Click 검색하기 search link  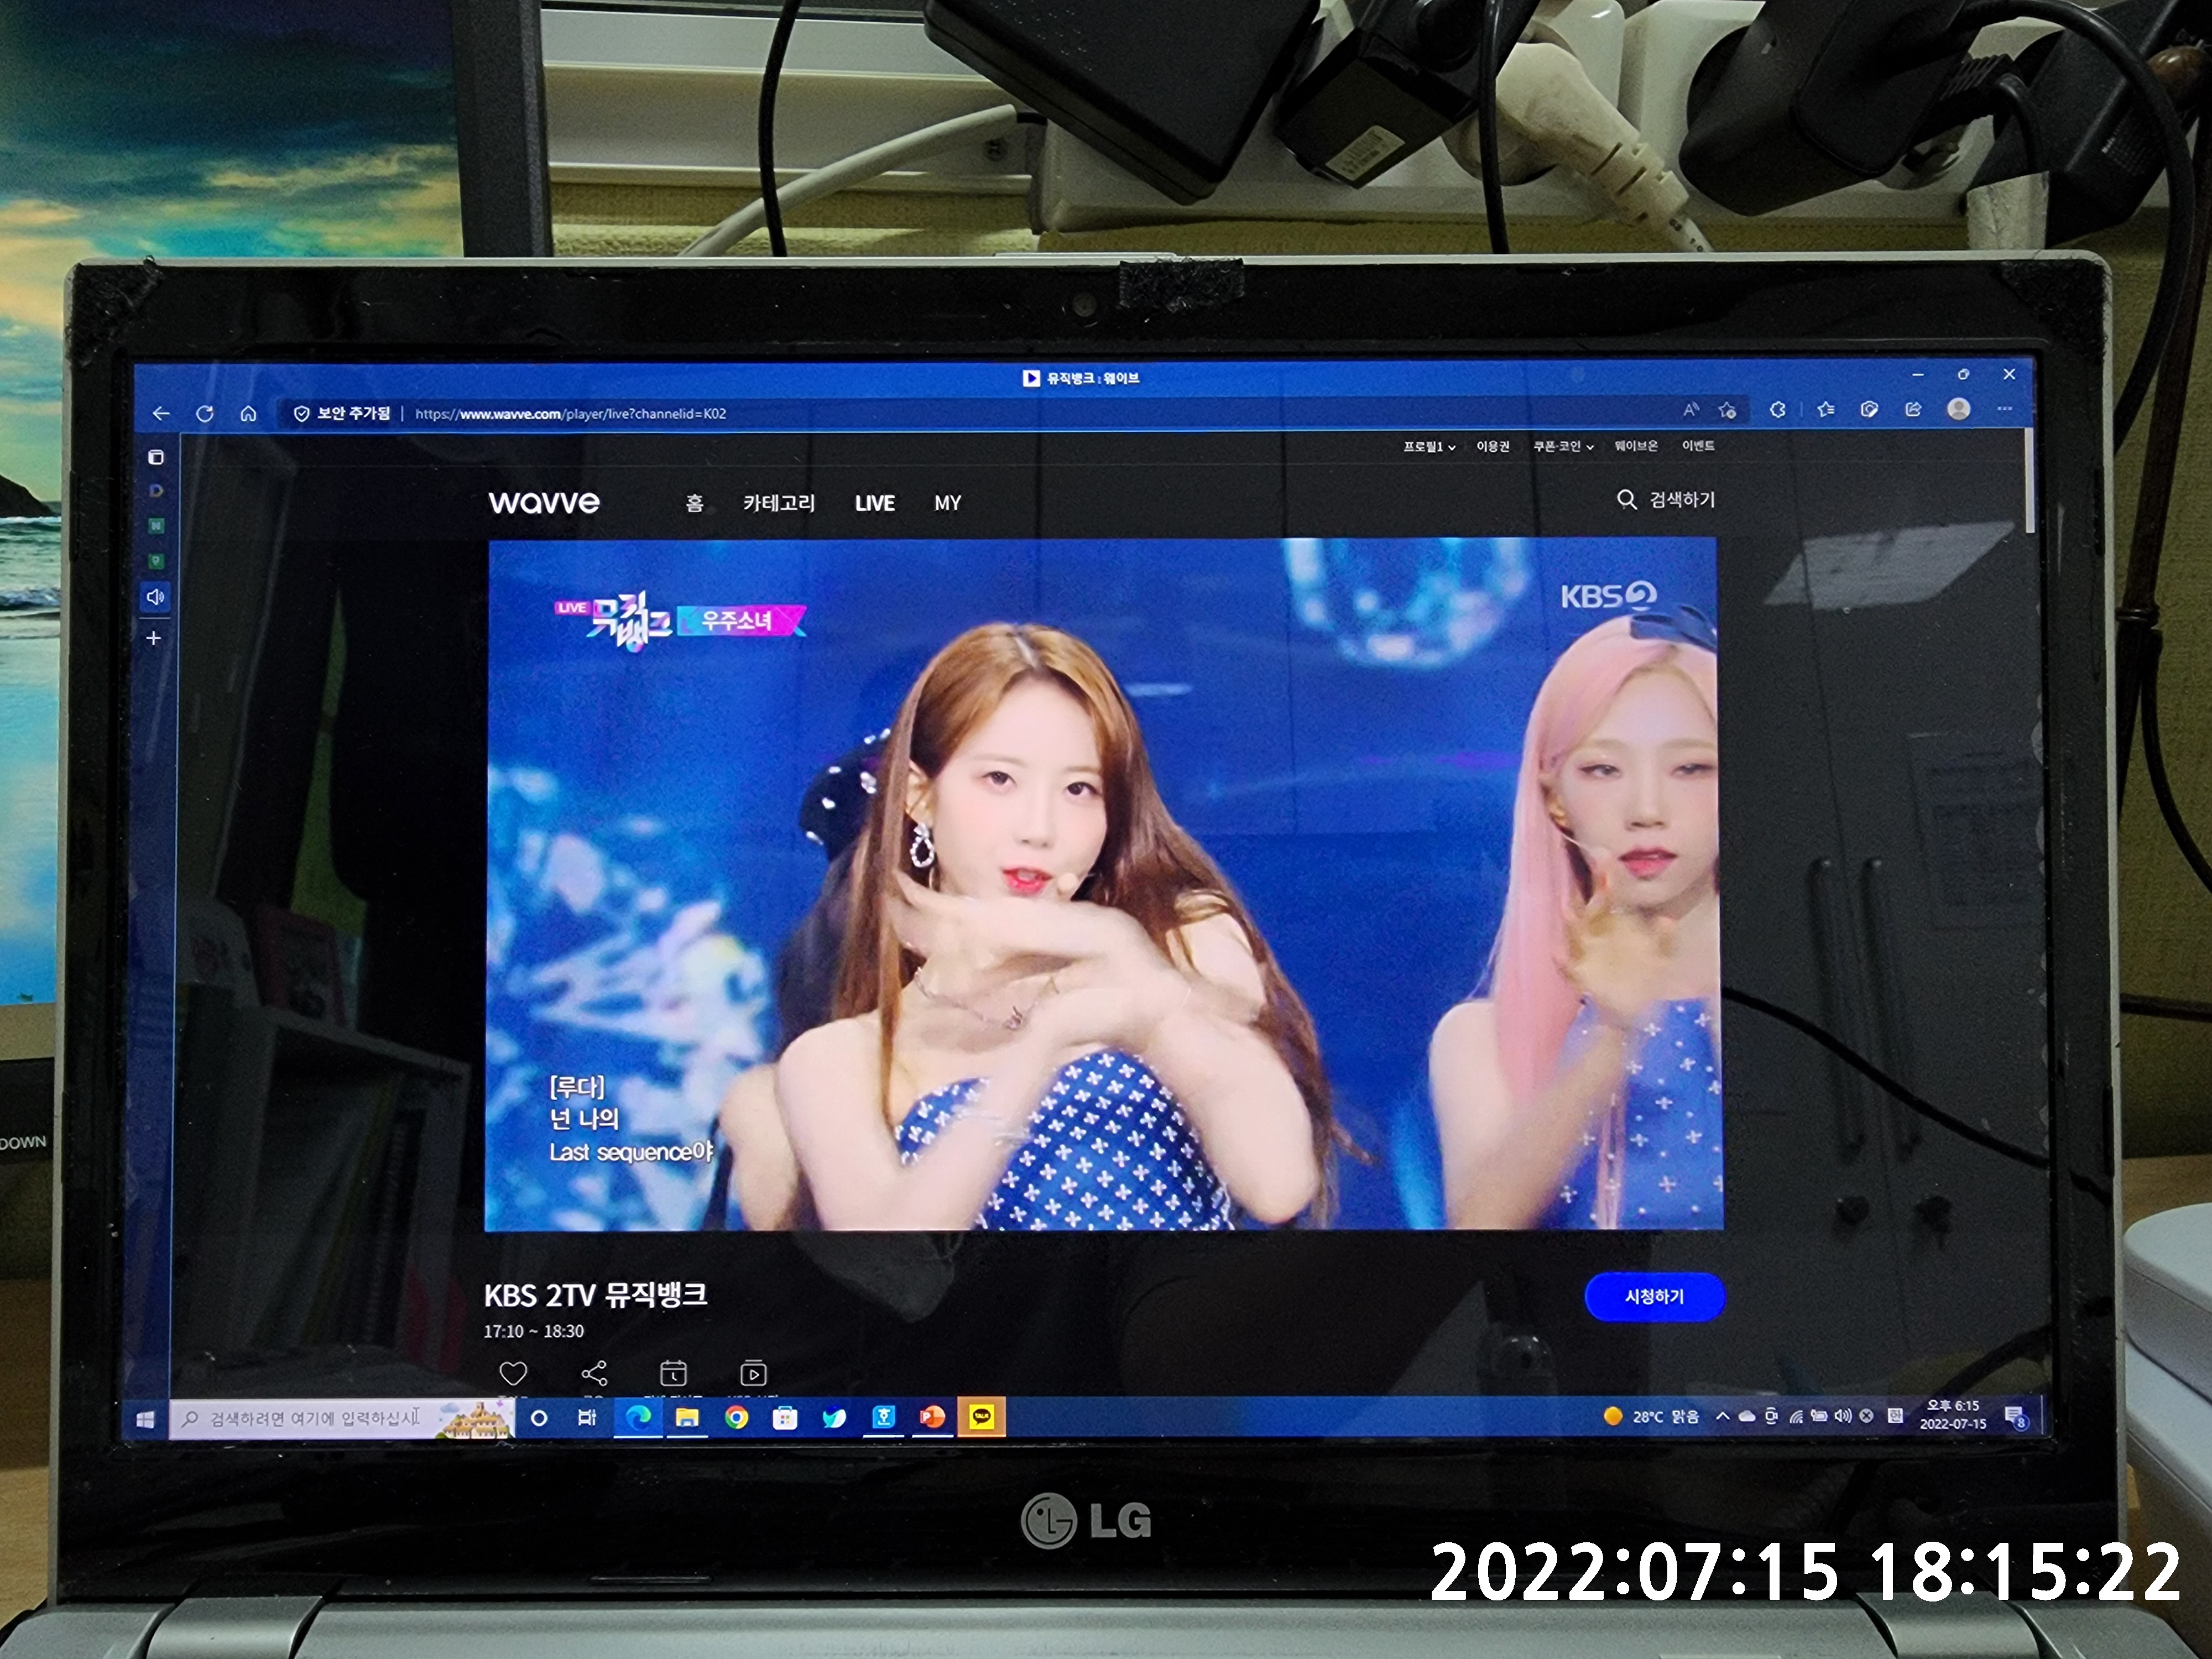(1682, 499)
